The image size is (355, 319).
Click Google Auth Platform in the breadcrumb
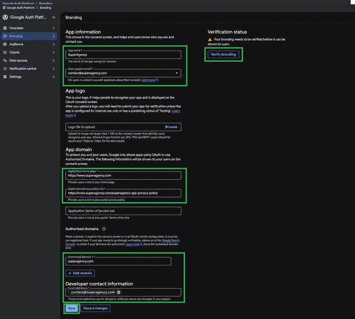(x=21, y=8)
